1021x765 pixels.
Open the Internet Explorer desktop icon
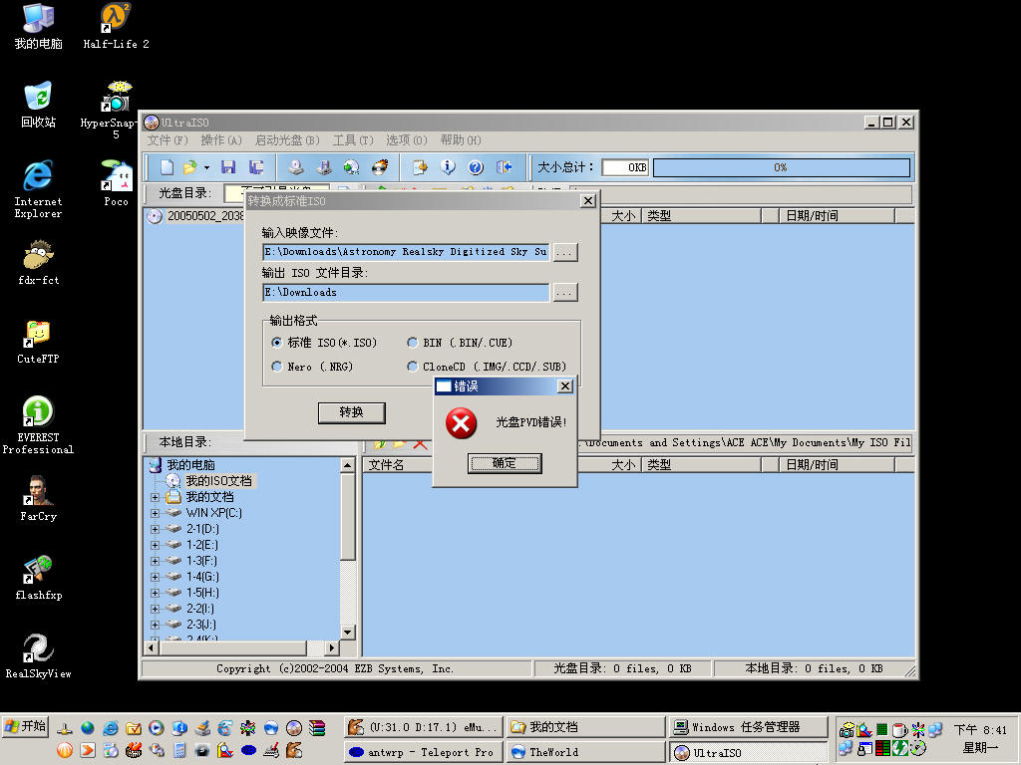pyautogui.click(x=39, y=188)
